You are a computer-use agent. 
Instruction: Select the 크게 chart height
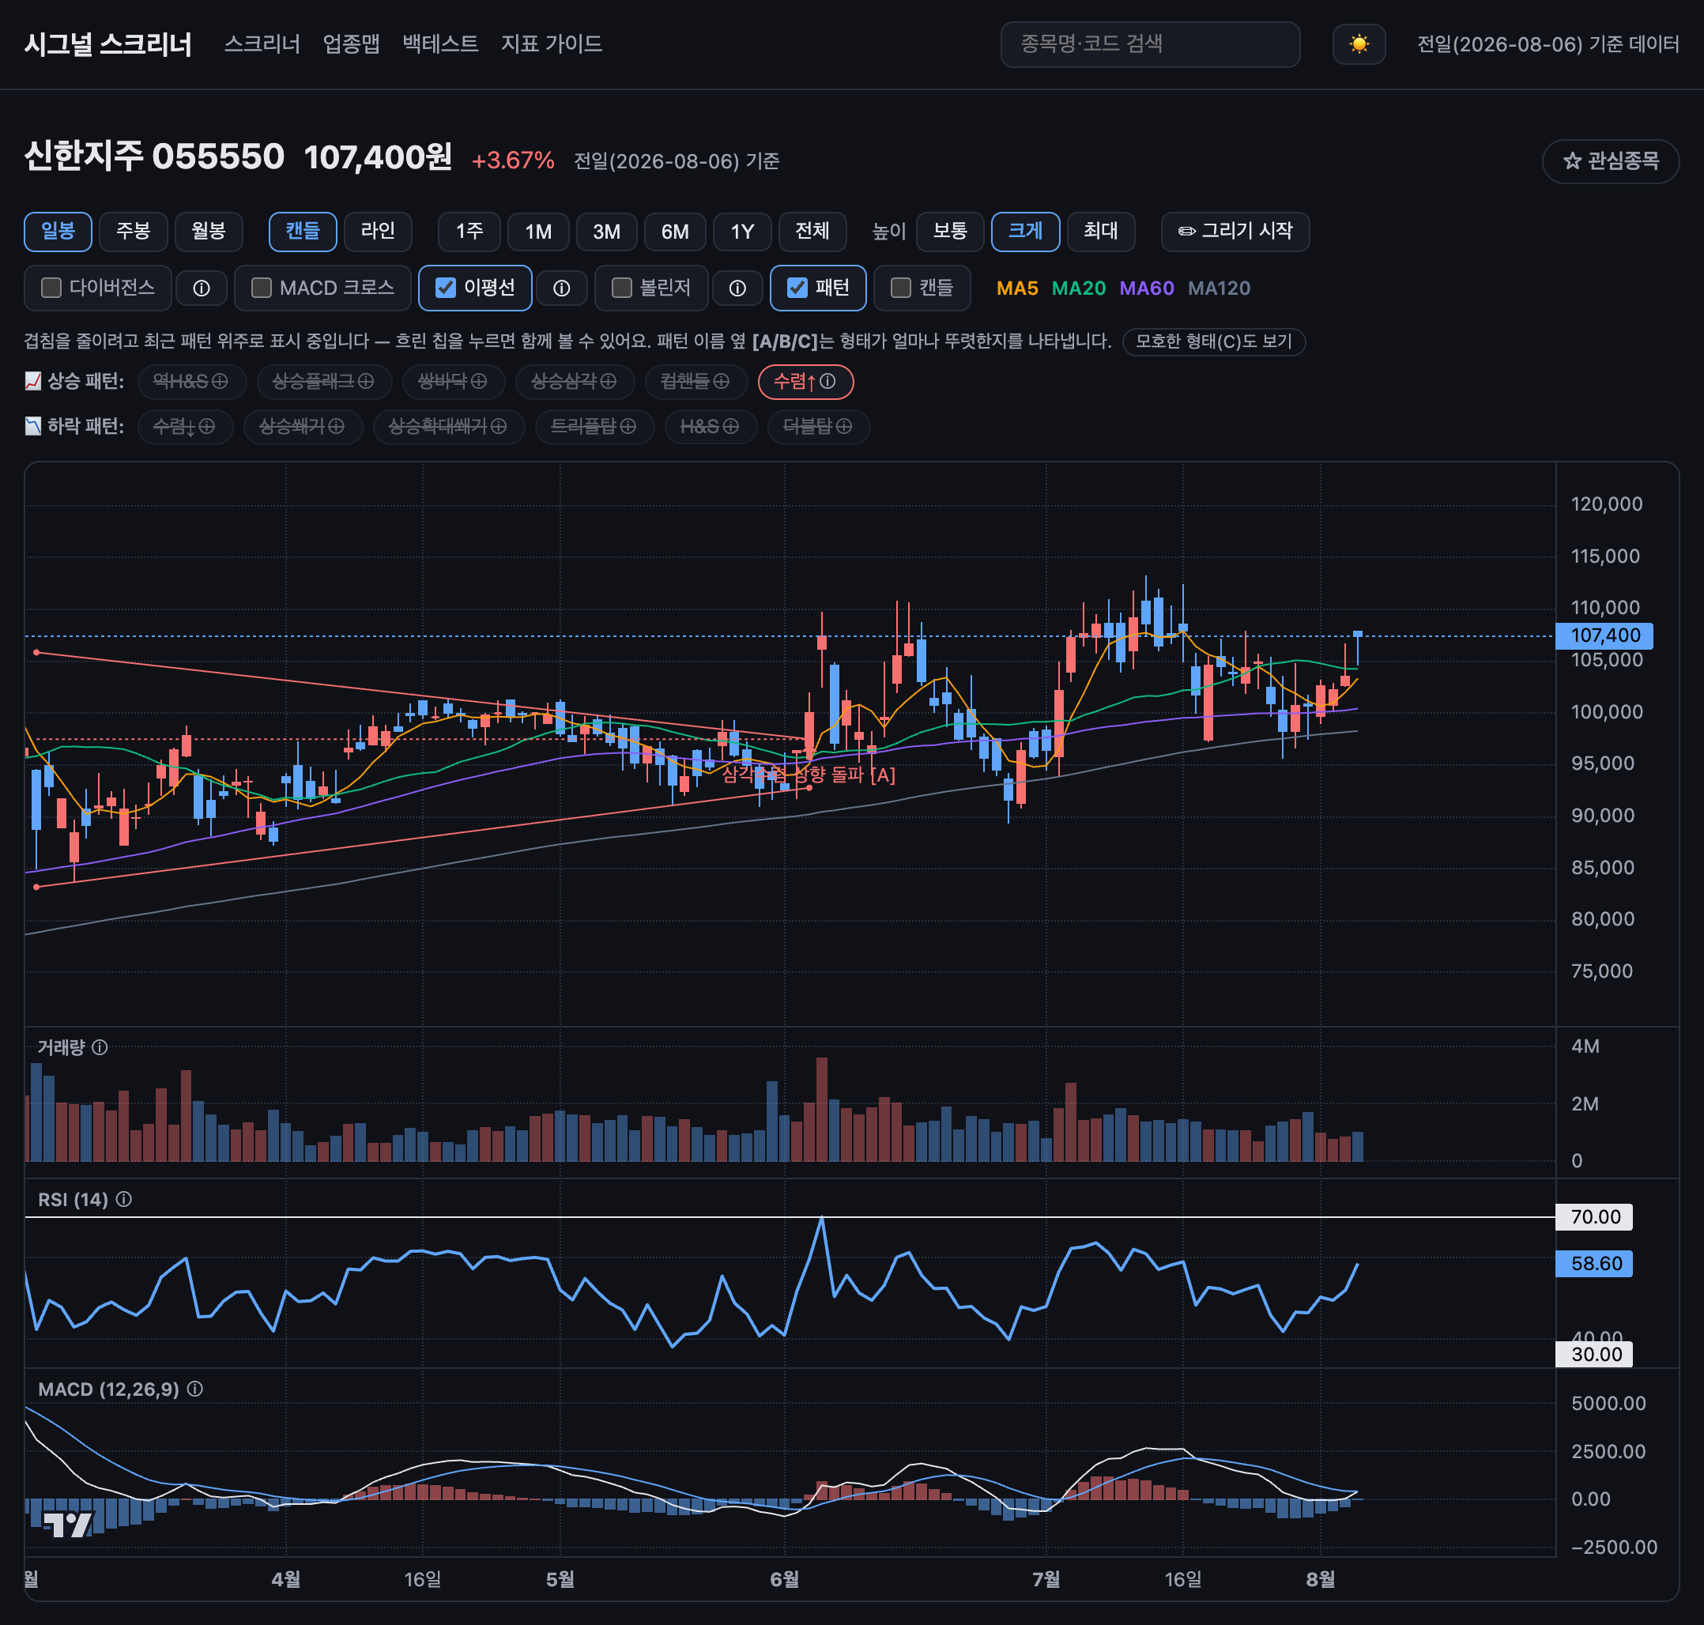point(1025,232)
